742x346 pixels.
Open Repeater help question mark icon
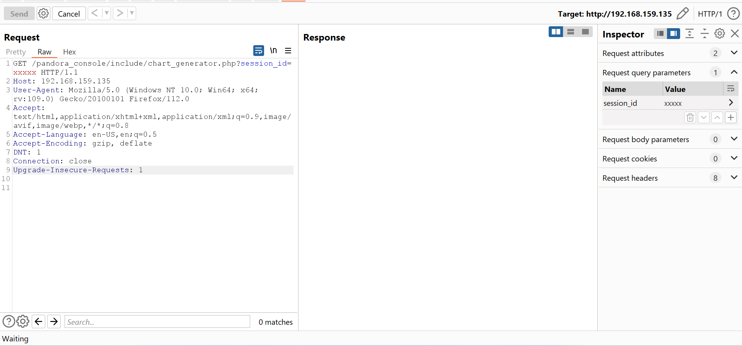[733, 14]
